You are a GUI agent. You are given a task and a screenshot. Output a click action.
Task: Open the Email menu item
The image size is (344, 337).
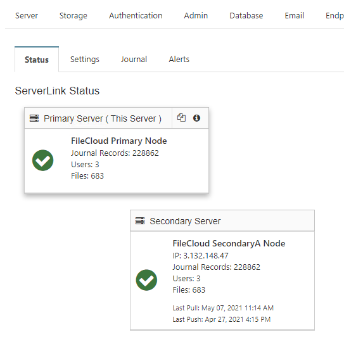(294, 16)
